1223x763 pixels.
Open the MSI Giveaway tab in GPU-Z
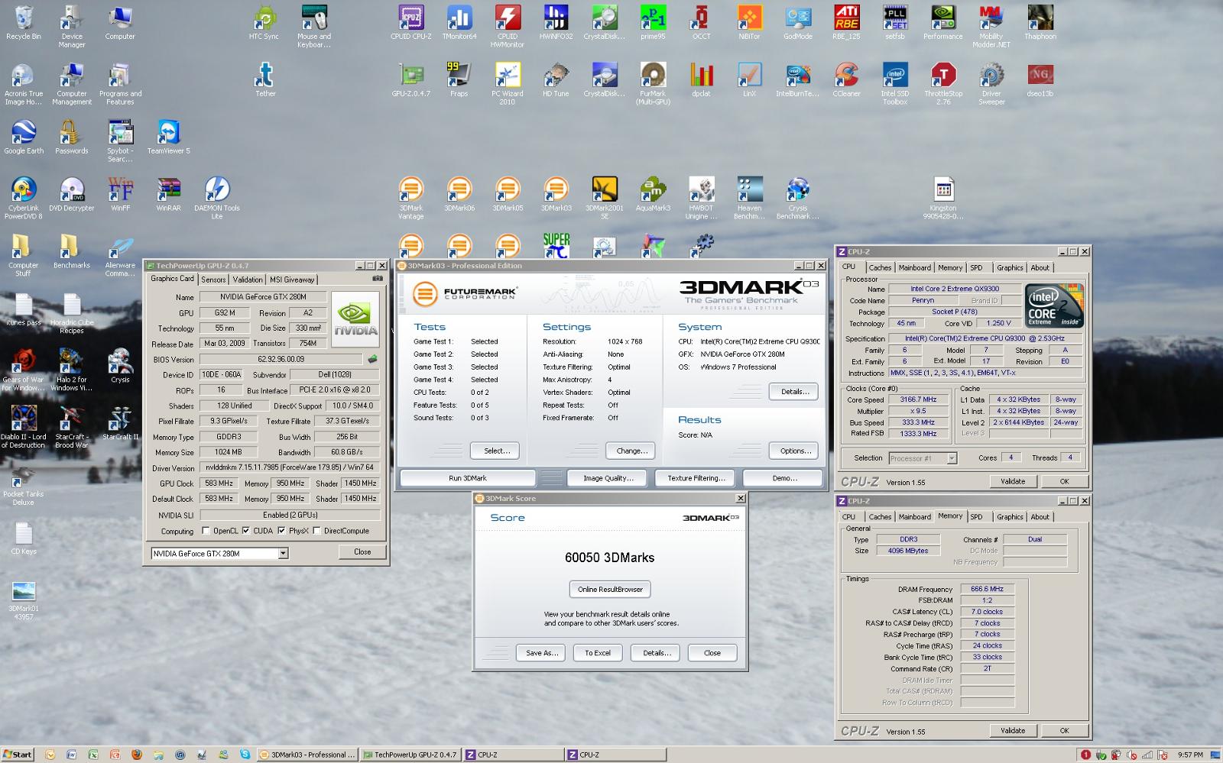pyautogui.click(x=292, y=280)
